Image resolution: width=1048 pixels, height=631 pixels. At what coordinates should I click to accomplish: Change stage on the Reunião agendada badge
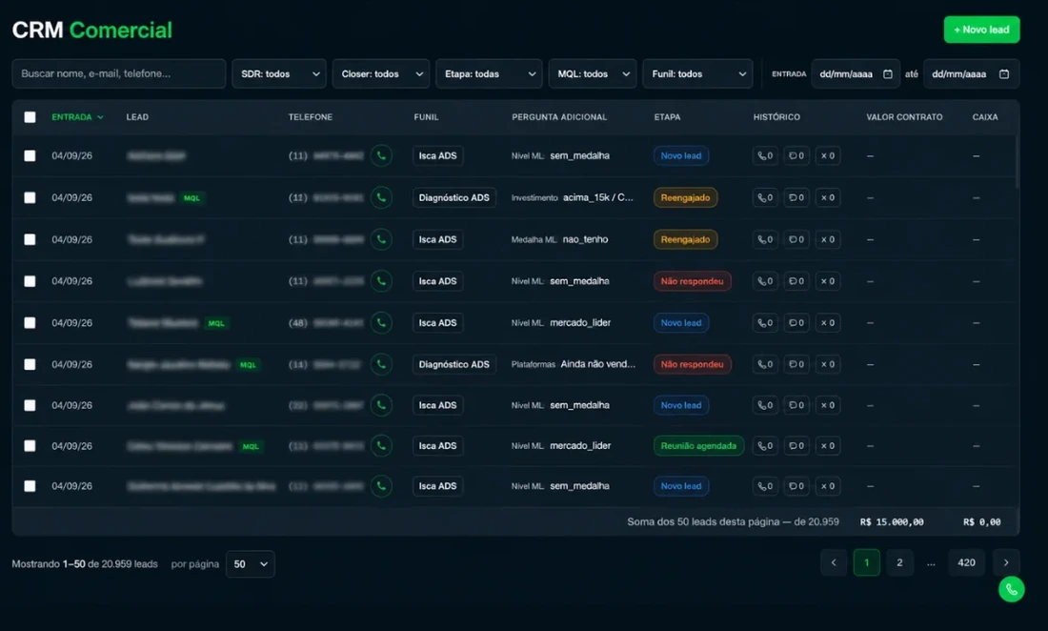[698, 446]
